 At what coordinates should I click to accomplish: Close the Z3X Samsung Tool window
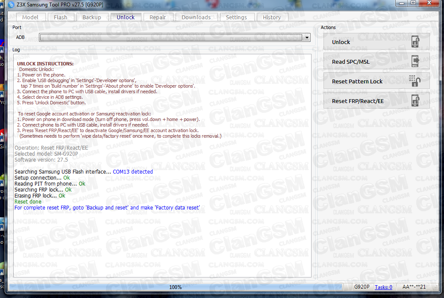coord(429,3)
